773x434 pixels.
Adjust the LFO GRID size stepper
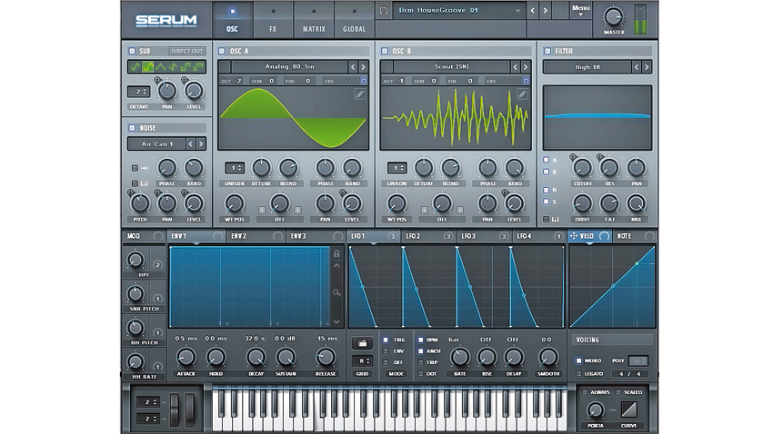pyautogui.click(x=362, y=360)
